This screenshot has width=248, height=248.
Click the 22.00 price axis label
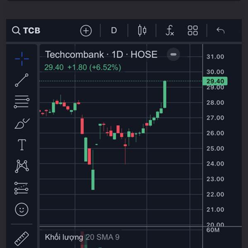[x=215, y=194]
